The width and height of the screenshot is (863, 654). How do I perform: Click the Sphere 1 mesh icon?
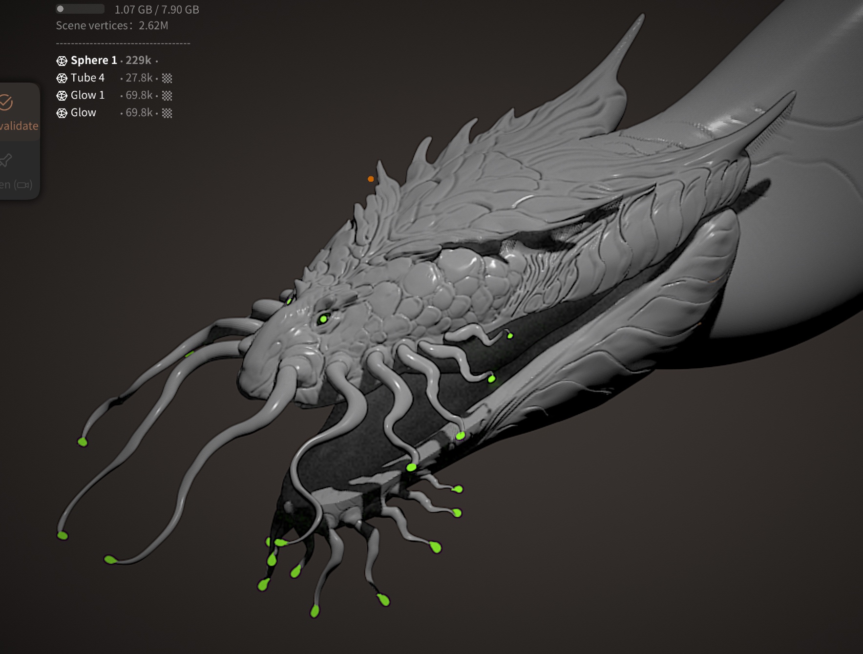coord(62,61)
